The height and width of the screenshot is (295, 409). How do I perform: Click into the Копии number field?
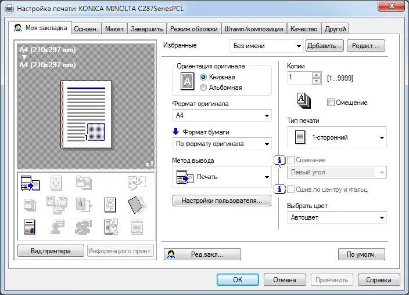pyautogui.click(x=299, y=78)
